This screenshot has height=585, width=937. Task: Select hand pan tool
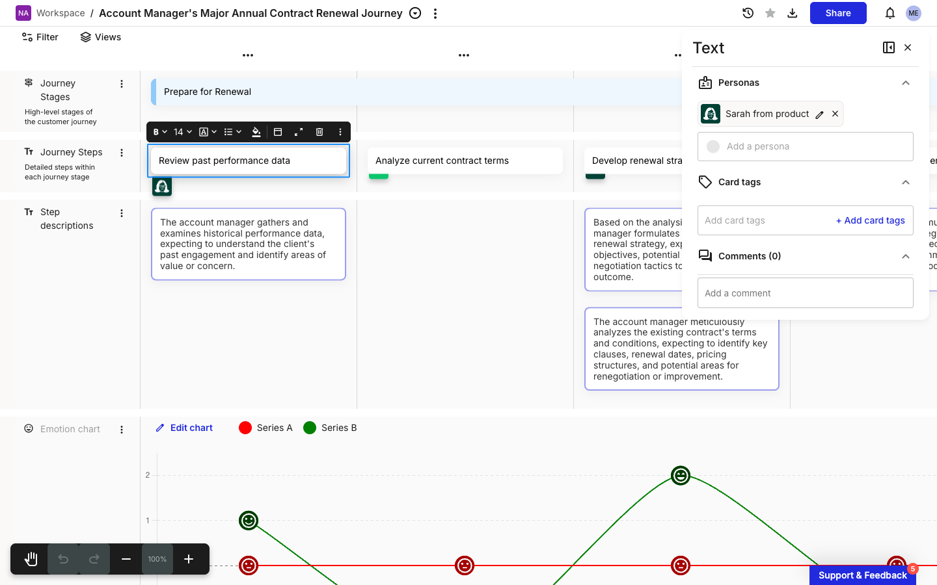31,559
